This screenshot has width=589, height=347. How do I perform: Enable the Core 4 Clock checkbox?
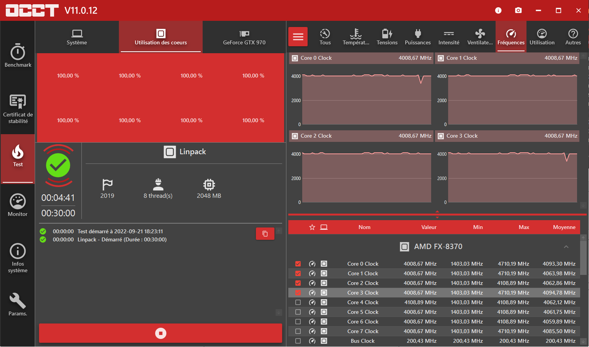click(298, 302)
